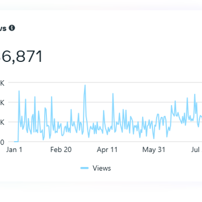
Task: Select the Views legend color swatch
Action: pos(85,168)
